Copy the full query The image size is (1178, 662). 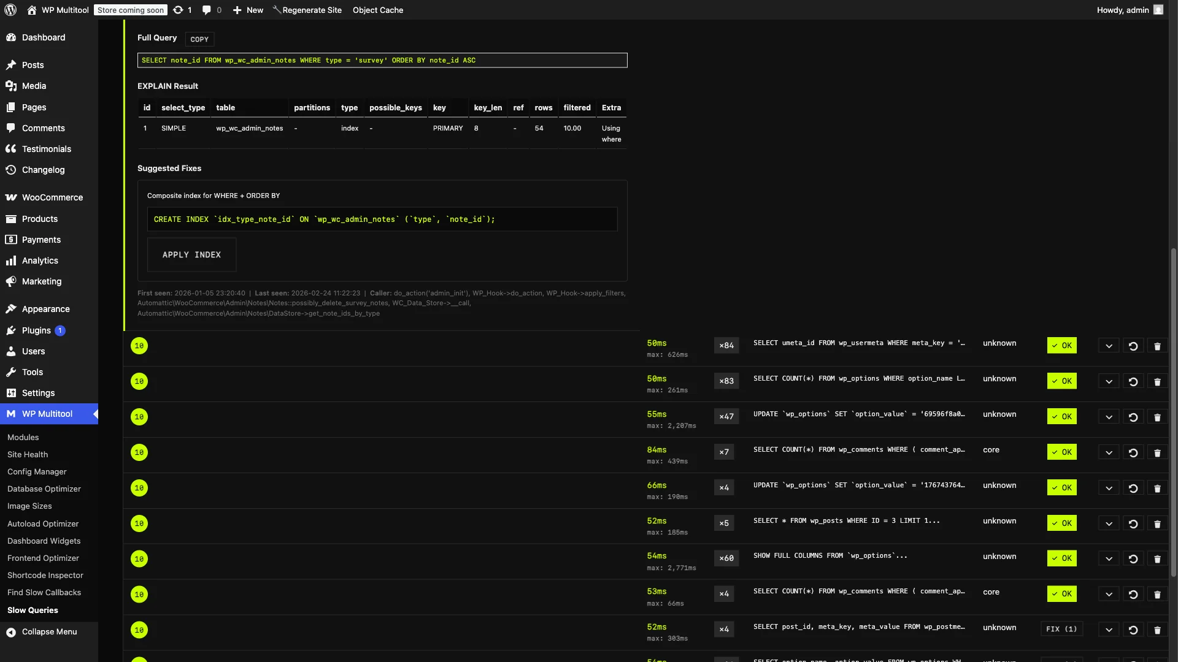(199, 39)
